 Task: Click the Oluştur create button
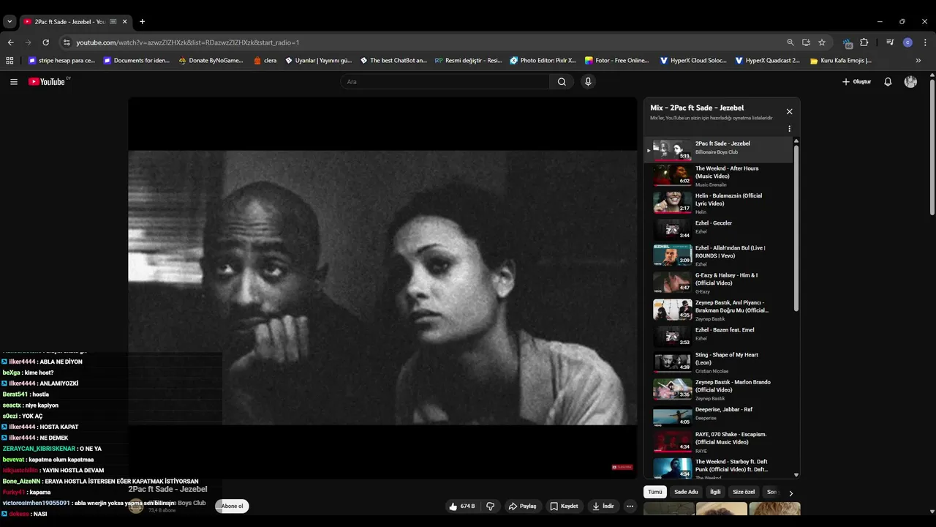point(856,82)
